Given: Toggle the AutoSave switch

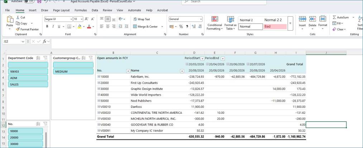Looking at the screenshot, I should (x=29, y=1).
